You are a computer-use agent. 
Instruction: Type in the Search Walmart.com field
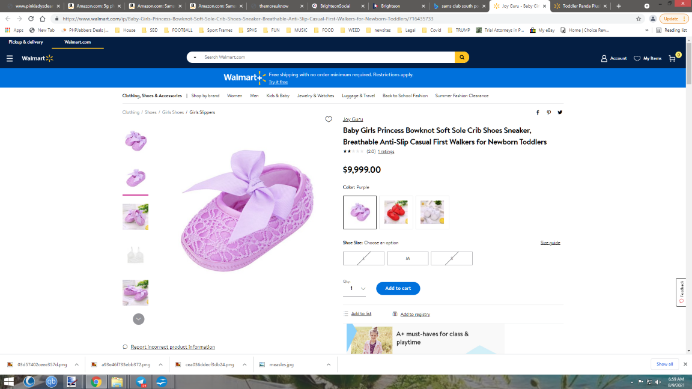pyautogui.click(x=324, y=58)
